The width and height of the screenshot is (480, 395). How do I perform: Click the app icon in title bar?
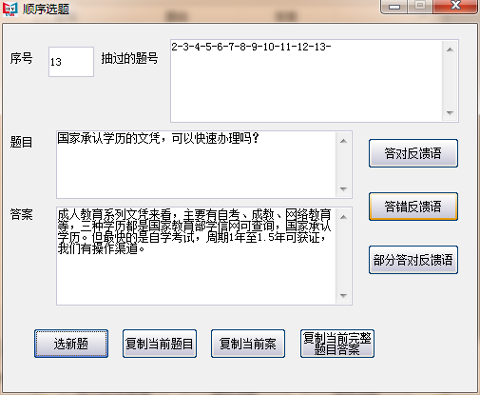[x=10, y=9]
